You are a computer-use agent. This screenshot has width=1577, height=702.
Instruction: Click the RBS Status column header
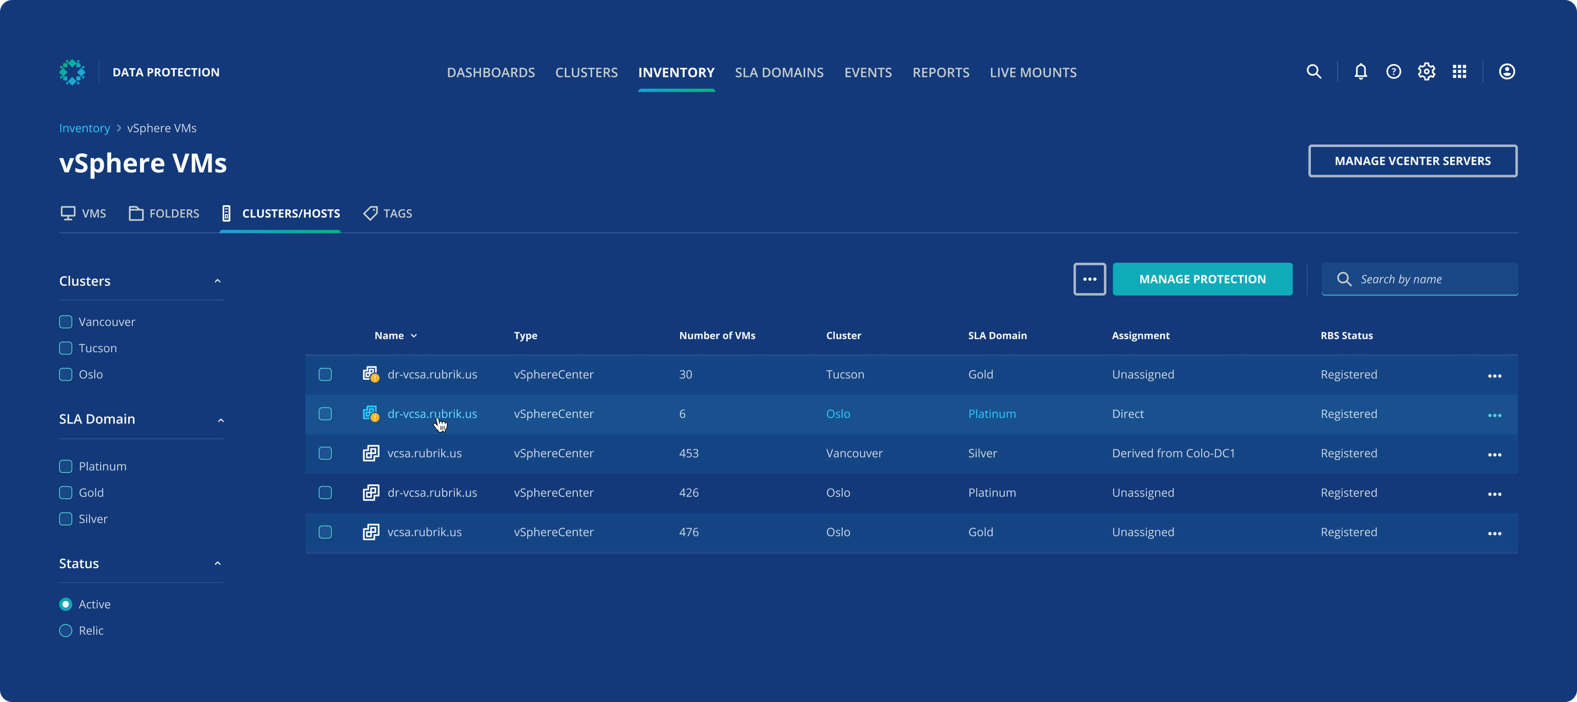pyautogui.click(x=1346, y=336)
